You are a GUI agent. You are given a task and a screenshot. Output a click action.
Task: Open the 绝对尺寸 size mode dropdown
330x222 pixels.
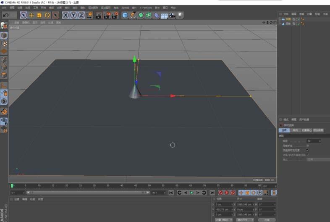245,219
